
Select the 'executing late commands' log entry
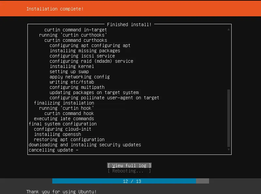[x=64, y=119]
